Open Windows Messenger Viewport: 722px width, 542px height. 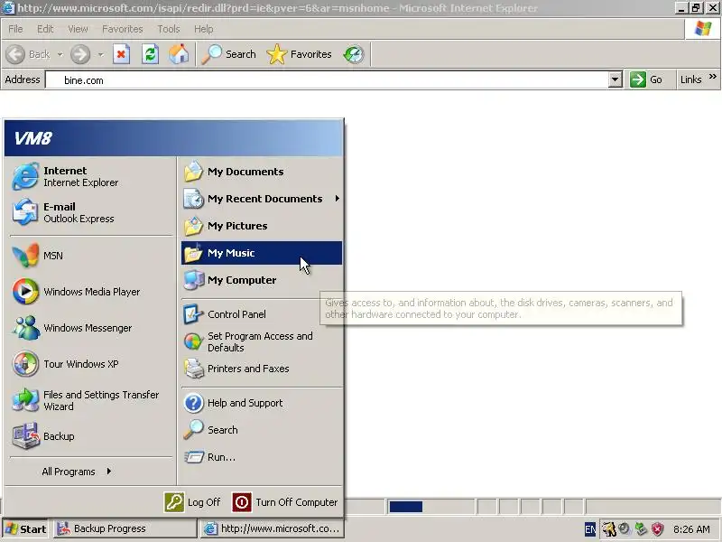point(90,328)
